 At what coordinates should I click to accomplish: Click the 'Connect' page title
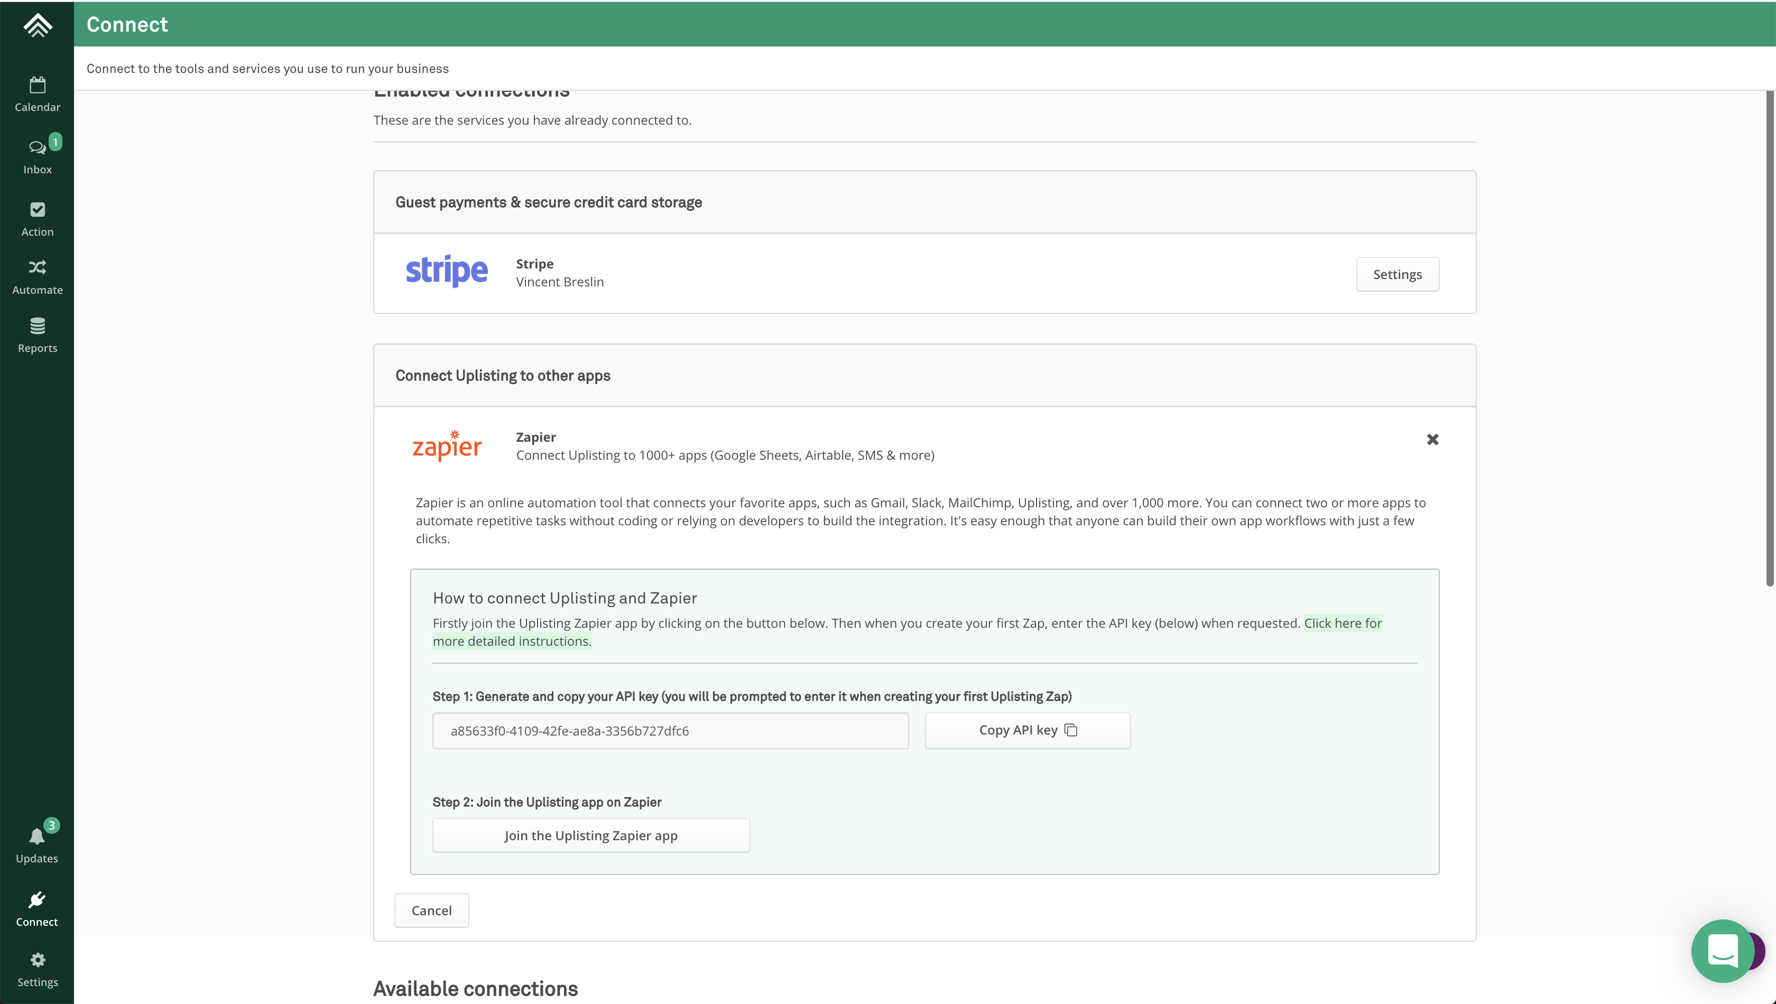127,25
